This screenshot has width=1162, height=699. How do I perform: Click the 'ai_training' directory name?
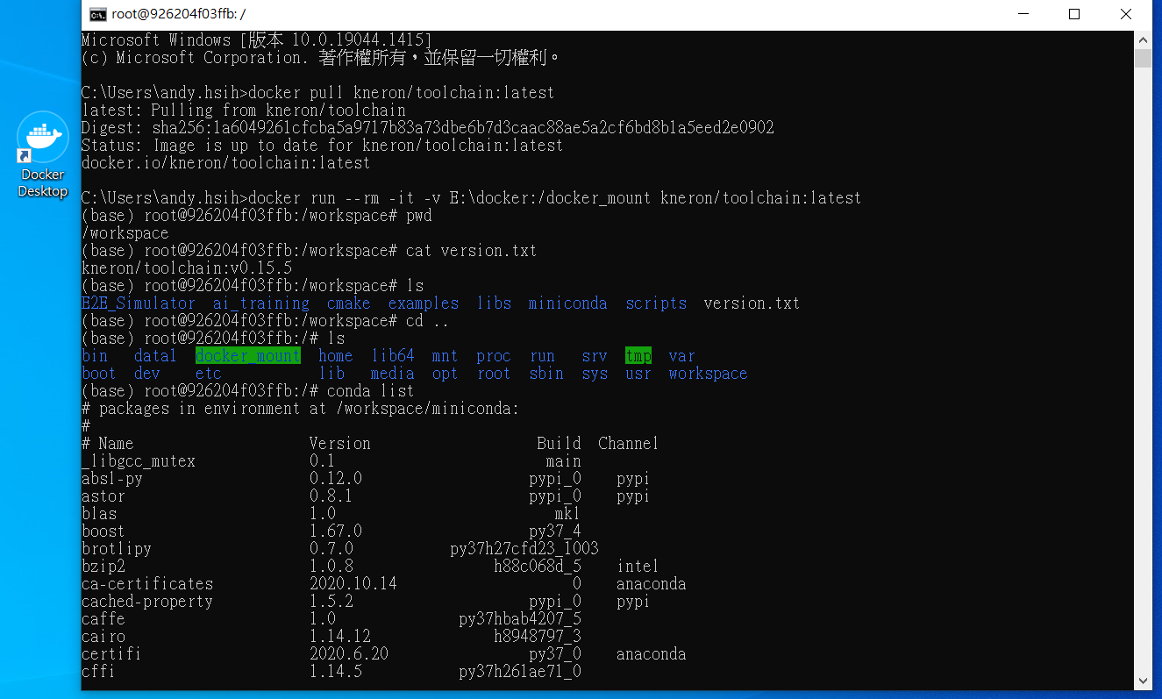point(261,303)
